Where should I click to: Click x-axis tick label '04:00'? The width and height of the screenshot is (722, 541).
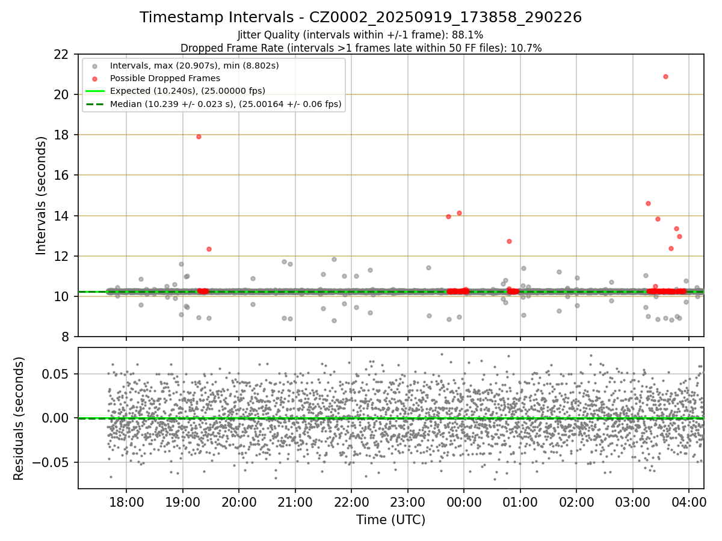689,503
